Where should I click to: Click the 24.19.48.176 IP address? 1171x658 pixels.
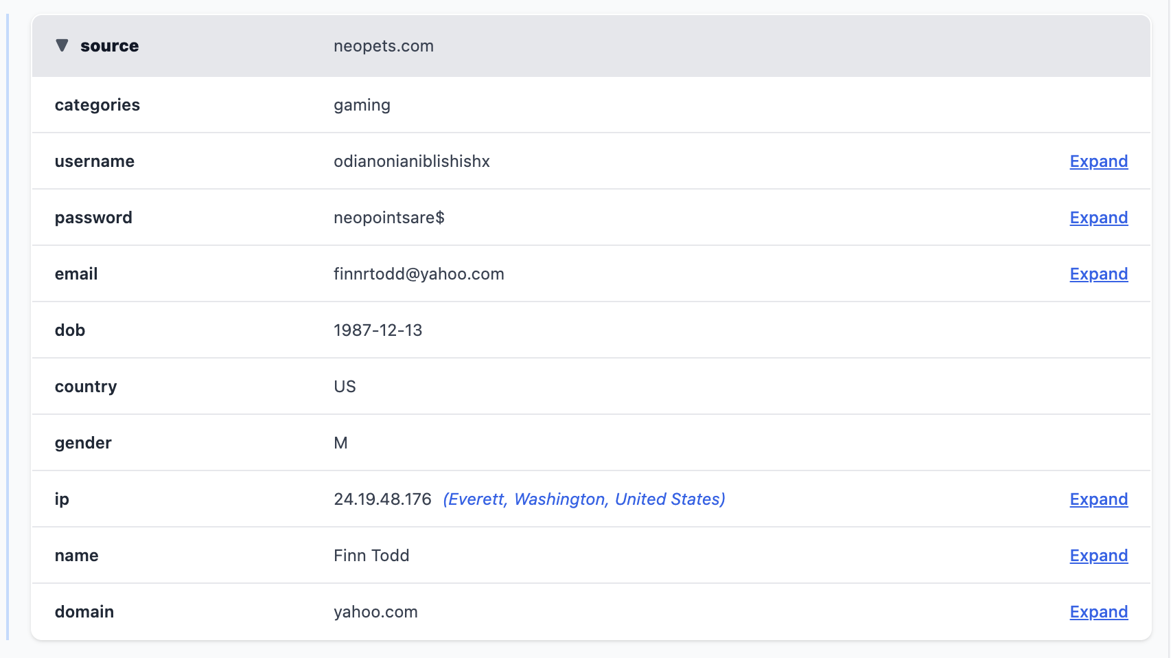tap(382, 499)
